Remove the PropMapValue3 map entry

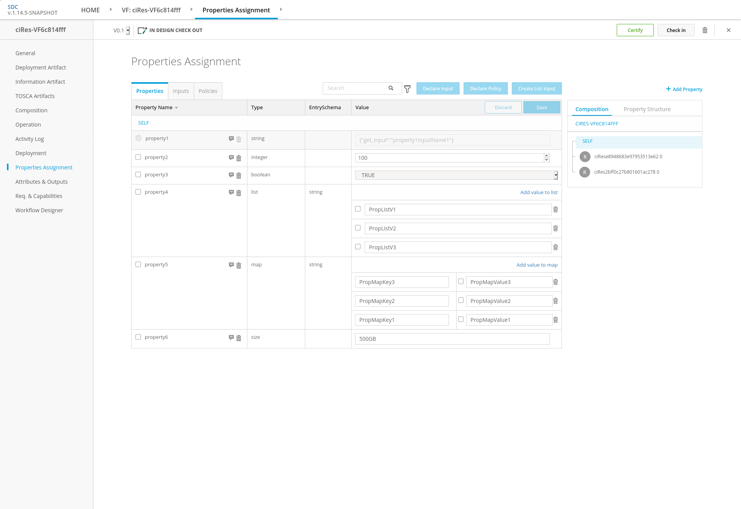click(x=555, y=282)
